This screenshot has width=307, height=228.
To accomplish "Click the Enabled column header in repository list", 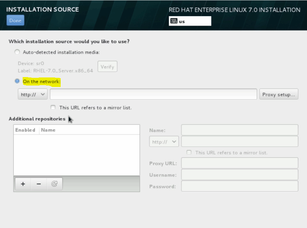I will 26,130.
